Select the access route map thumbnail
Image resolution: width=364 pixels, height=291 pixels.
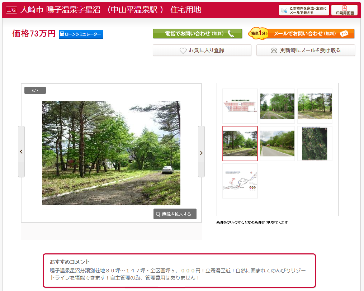(x=240, y=181)
